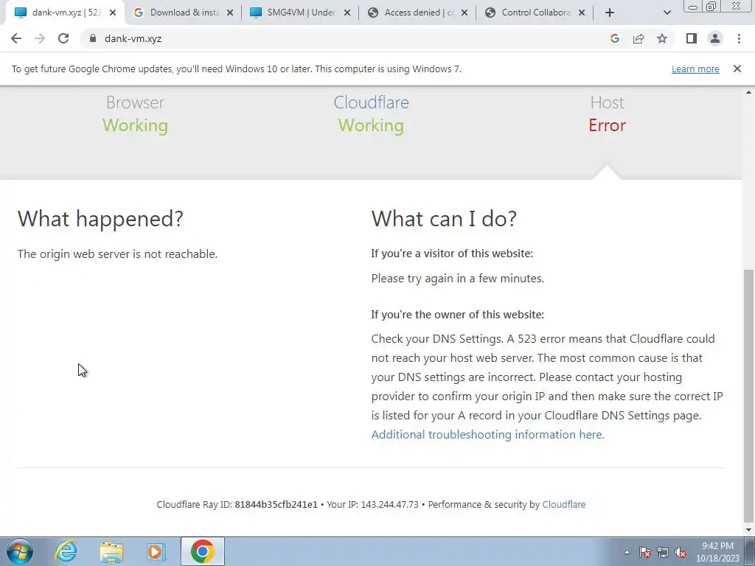Open network status tray icon
The image size is (755, 566).
click(663, 553)
